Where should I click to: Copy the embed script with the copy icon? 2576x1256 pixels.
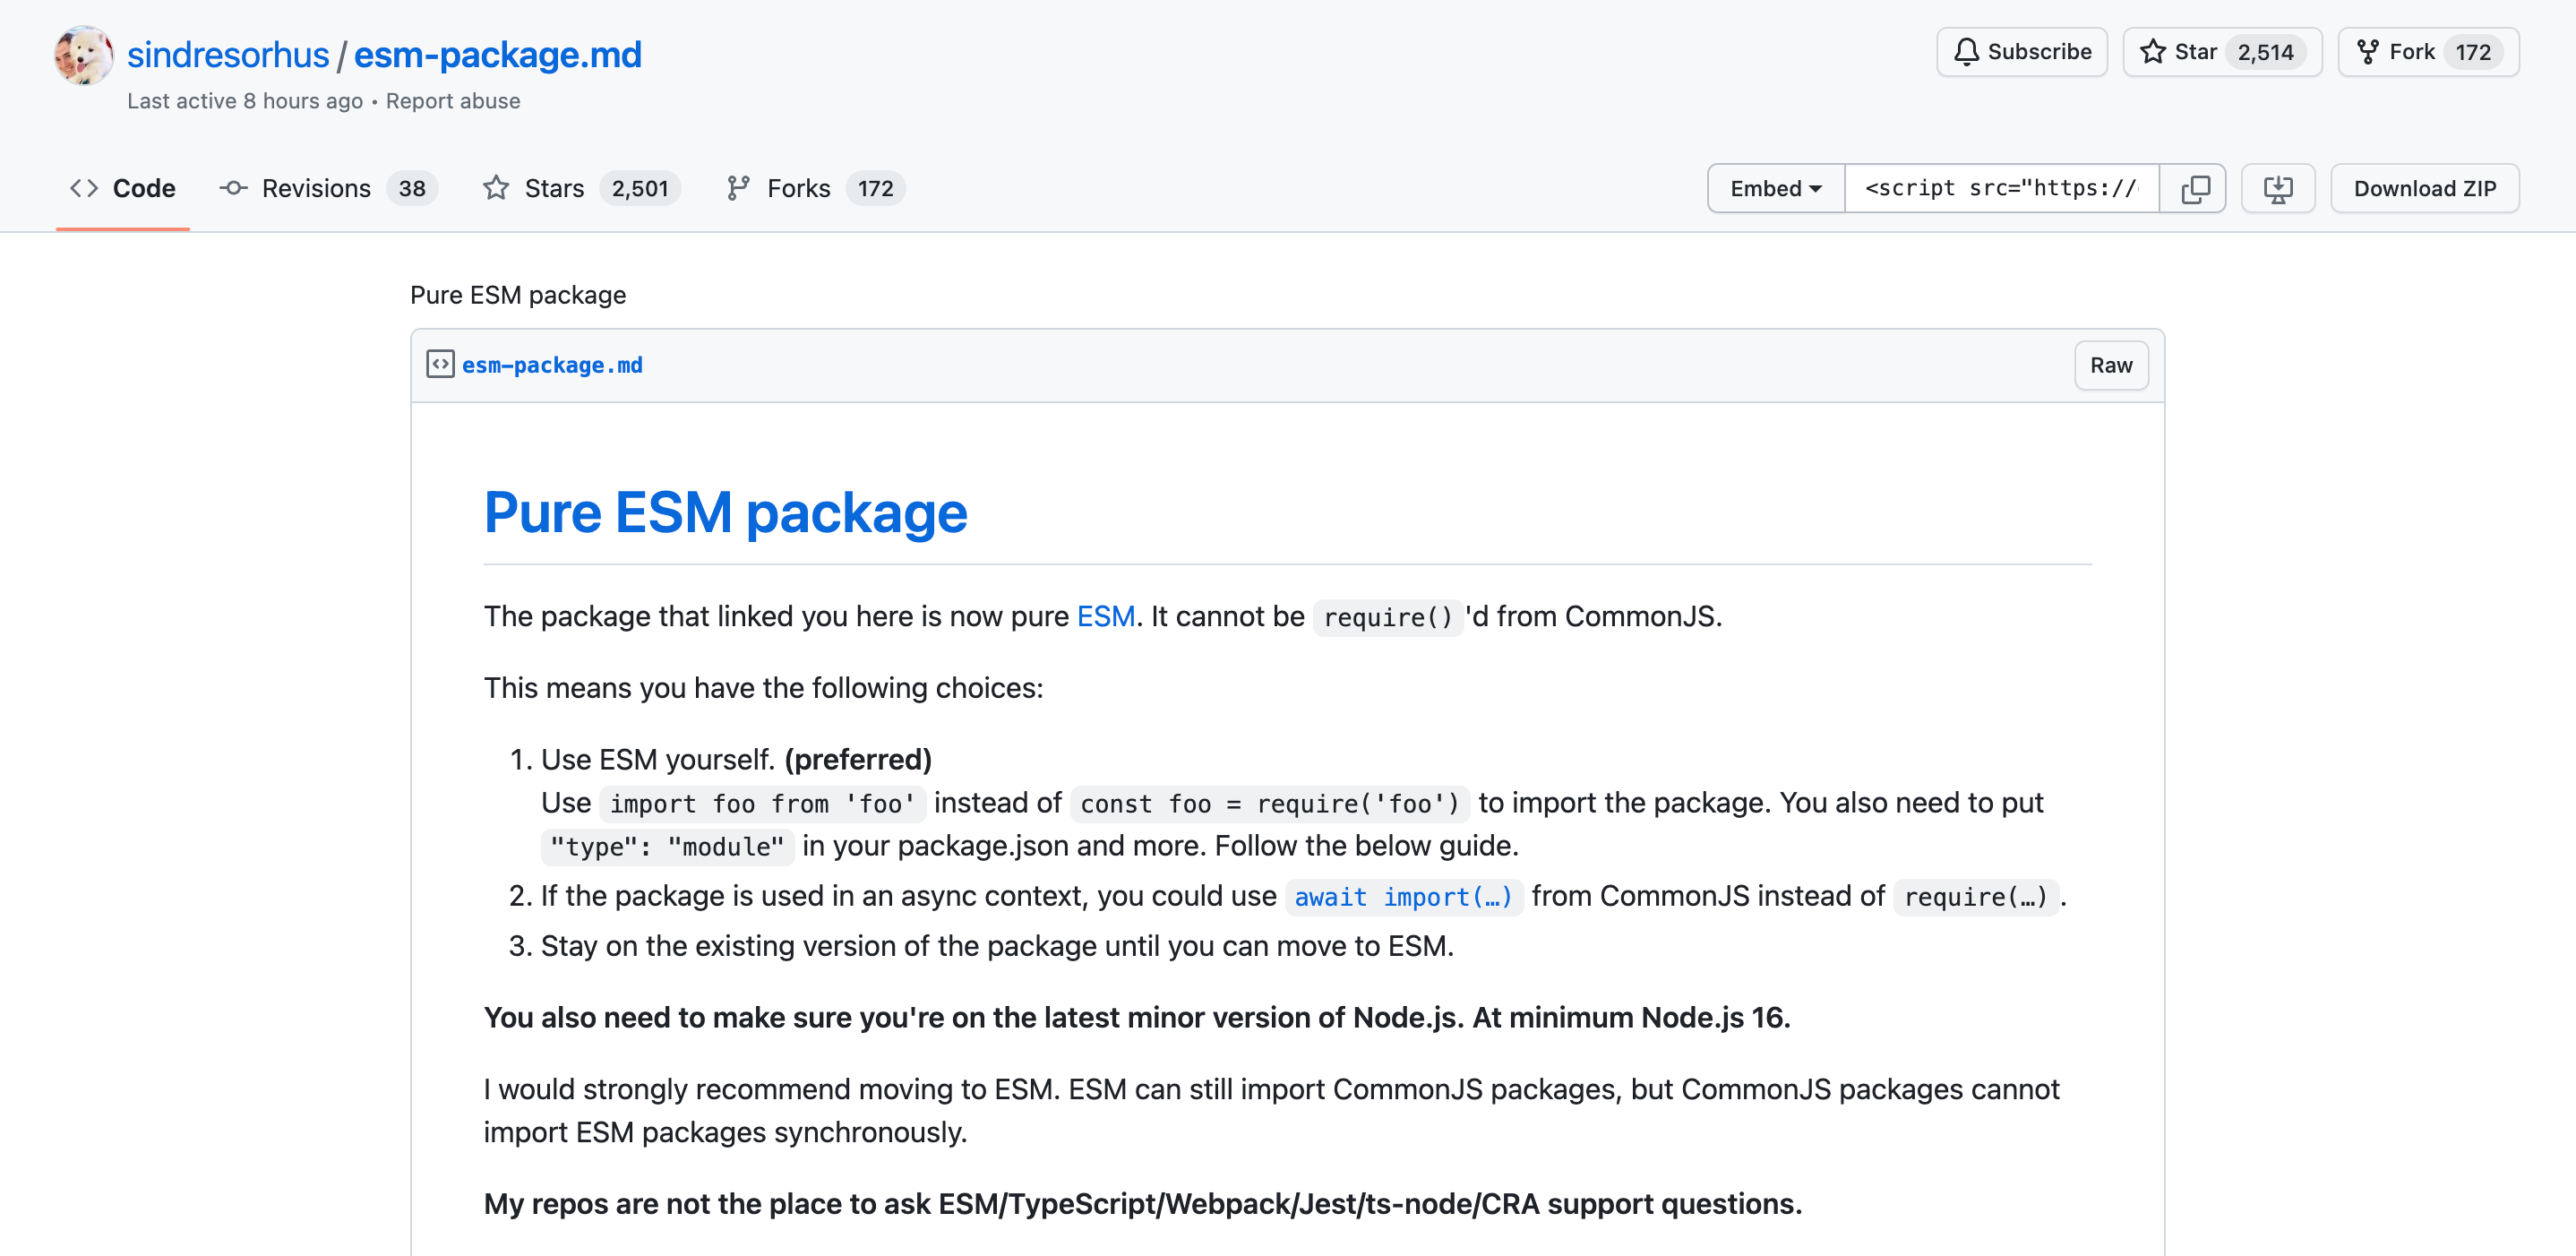(x=2193, y=188)
